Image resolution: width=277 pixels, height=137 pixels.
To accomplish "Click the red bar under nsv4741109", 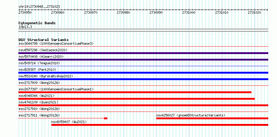I will [143, 105].
